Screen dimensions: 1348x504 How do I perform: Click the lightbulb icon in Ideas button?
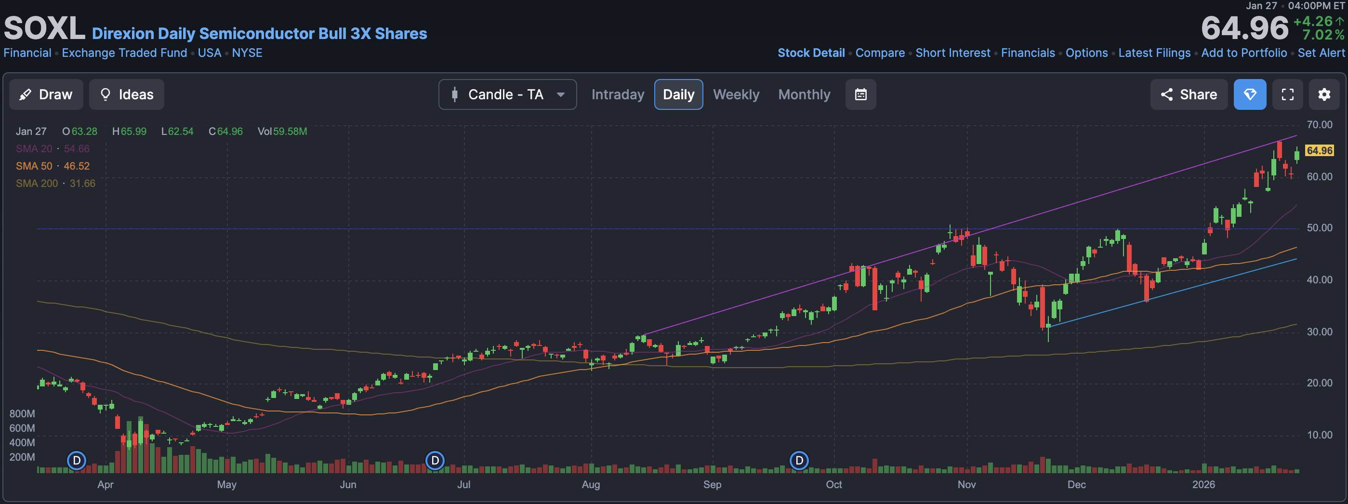pos(106,94)
